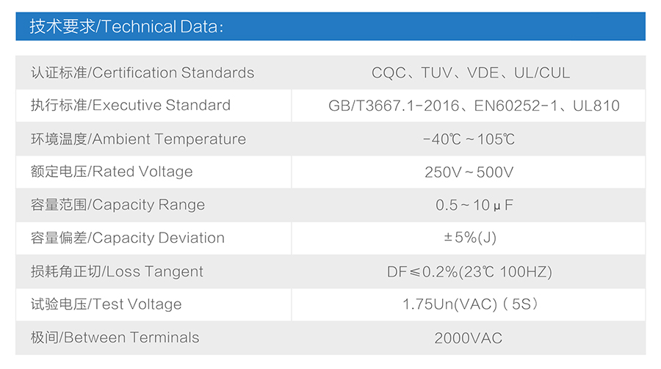
Task: Select the Between Terminals label
Action: click(115, 338)
